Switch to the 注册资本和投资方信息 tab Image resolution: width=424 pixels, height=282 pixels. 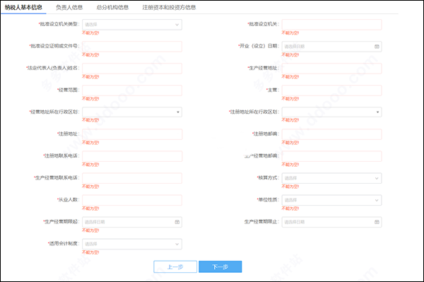click(x=169, y=8)
